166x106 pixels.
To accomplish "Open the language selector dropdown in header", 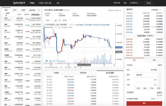I will point(149,3).
